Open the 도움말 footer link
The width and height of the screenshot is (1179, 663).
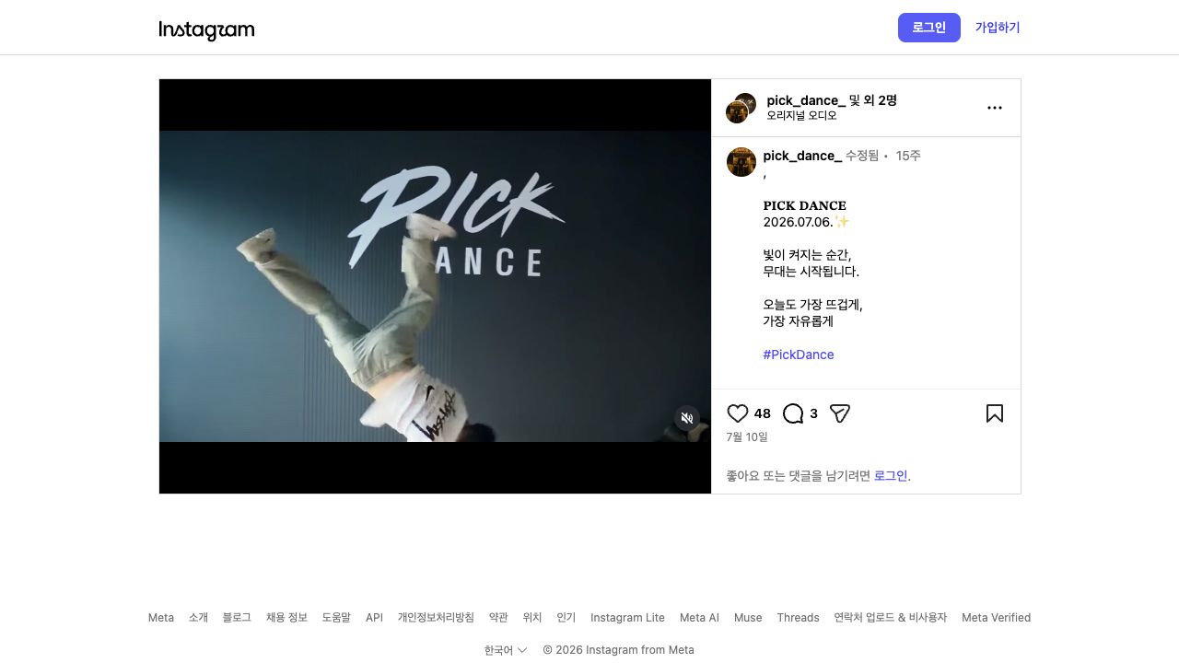pyautogui.click(x=336, y=618)
